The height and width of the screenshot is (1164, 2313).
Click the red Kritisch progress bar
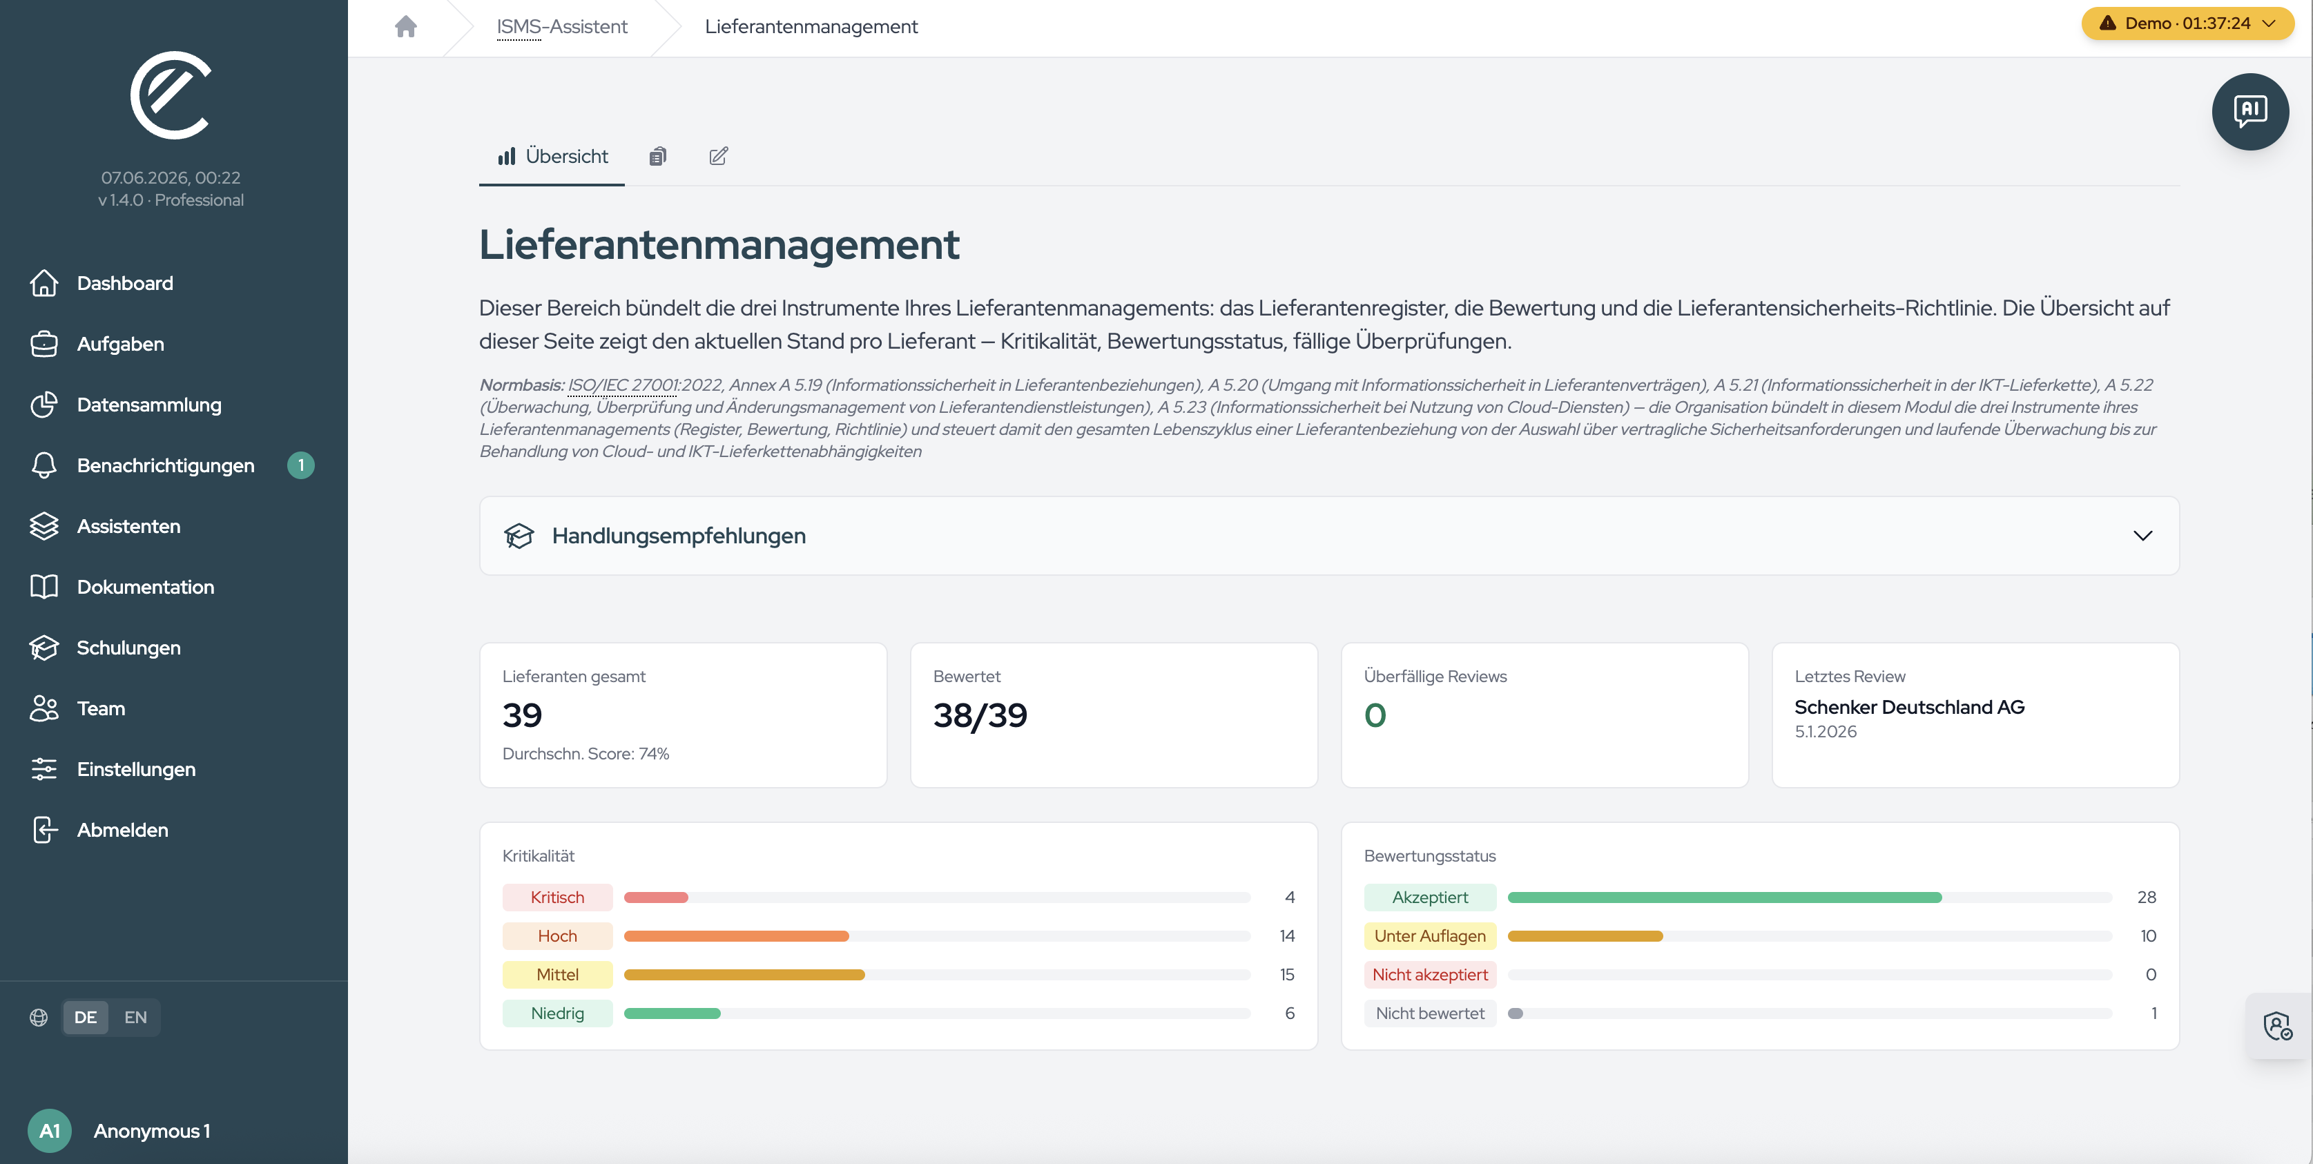coord(657,898)
